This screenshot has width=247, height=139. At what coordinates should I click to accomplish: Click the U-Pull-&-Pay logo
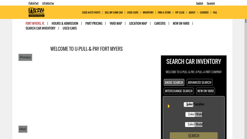tap(36, 12)
